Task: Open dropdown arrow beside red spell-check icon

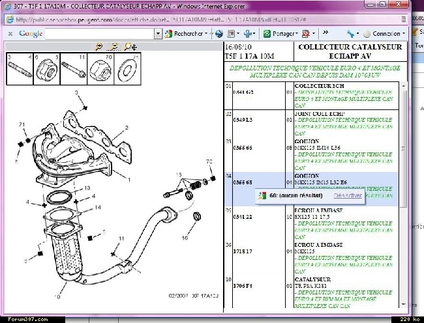Action: (x=314, y=33)
